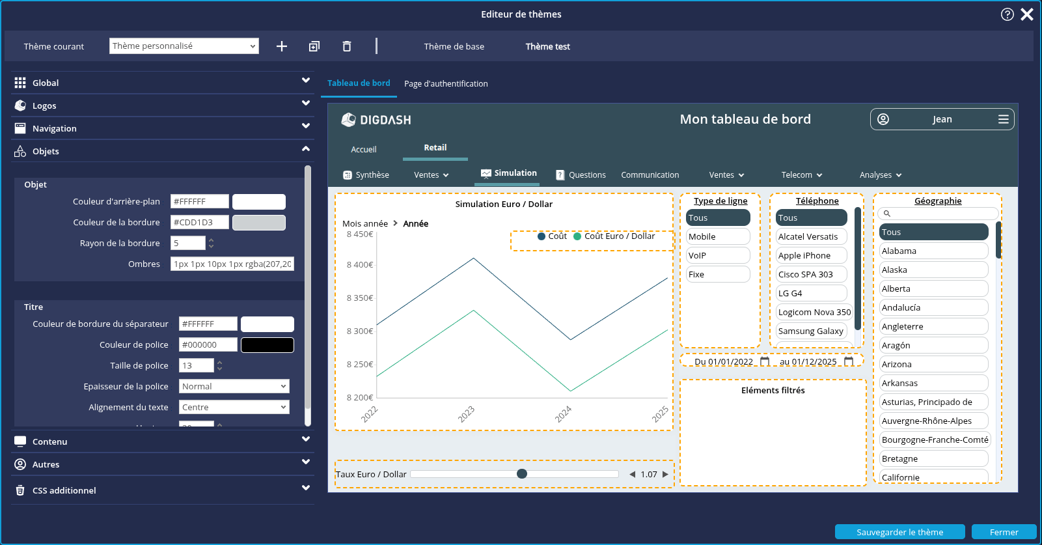1042x545 pixels.
Task: Click the add new theme plus icon
Action: [282, 46]
